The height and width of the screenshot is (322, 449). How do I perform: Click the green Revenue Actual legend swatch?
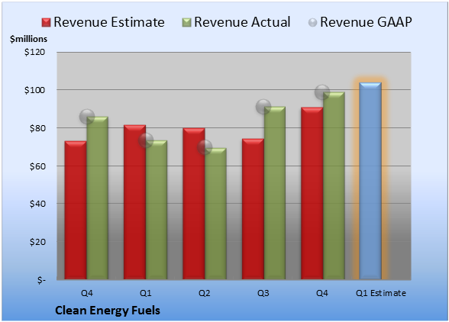click(x=186, y=23)
